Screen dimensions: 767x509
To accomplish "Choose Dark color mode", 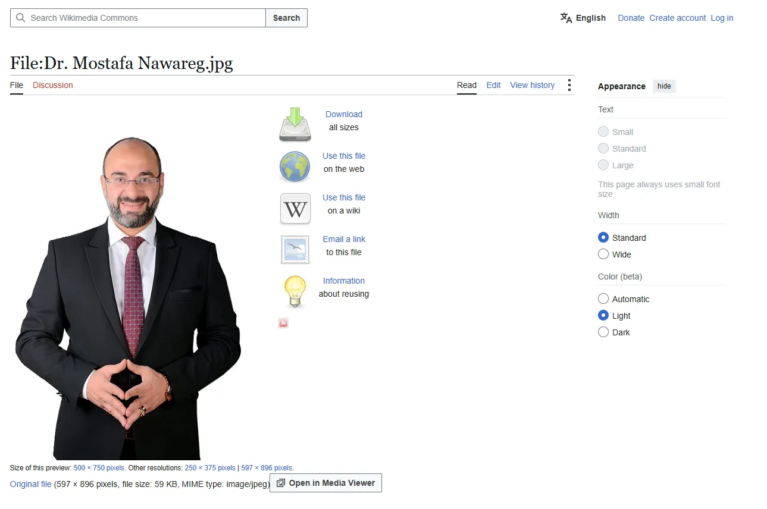I will point(603,332).
